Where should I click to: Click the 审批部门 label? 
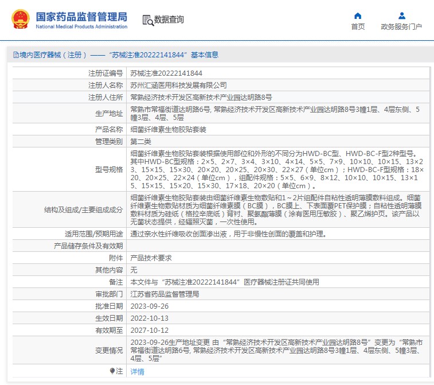109,294
